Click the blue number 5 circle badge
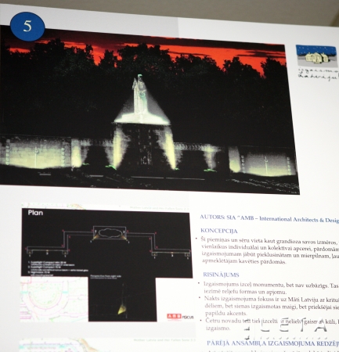The height and width of the screenshot is (352, 339). [x=27, y=27]
